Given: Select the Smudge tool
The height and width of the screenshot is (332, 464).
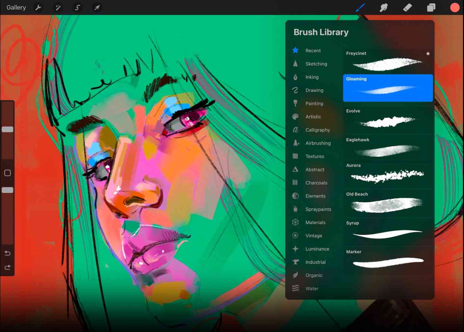Looking at the screenshot, I should click(384, 7).
